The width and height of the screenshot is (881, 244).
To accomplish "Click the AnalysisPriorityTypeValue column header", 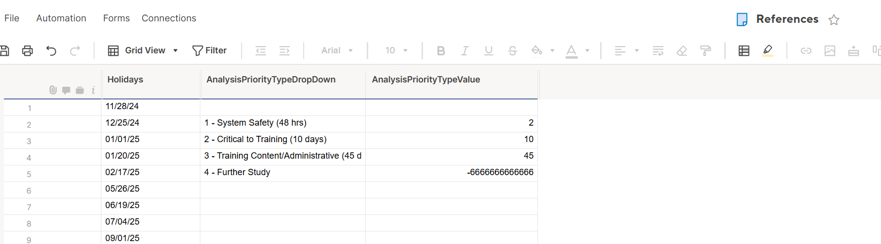I will [x=426, y=80].
